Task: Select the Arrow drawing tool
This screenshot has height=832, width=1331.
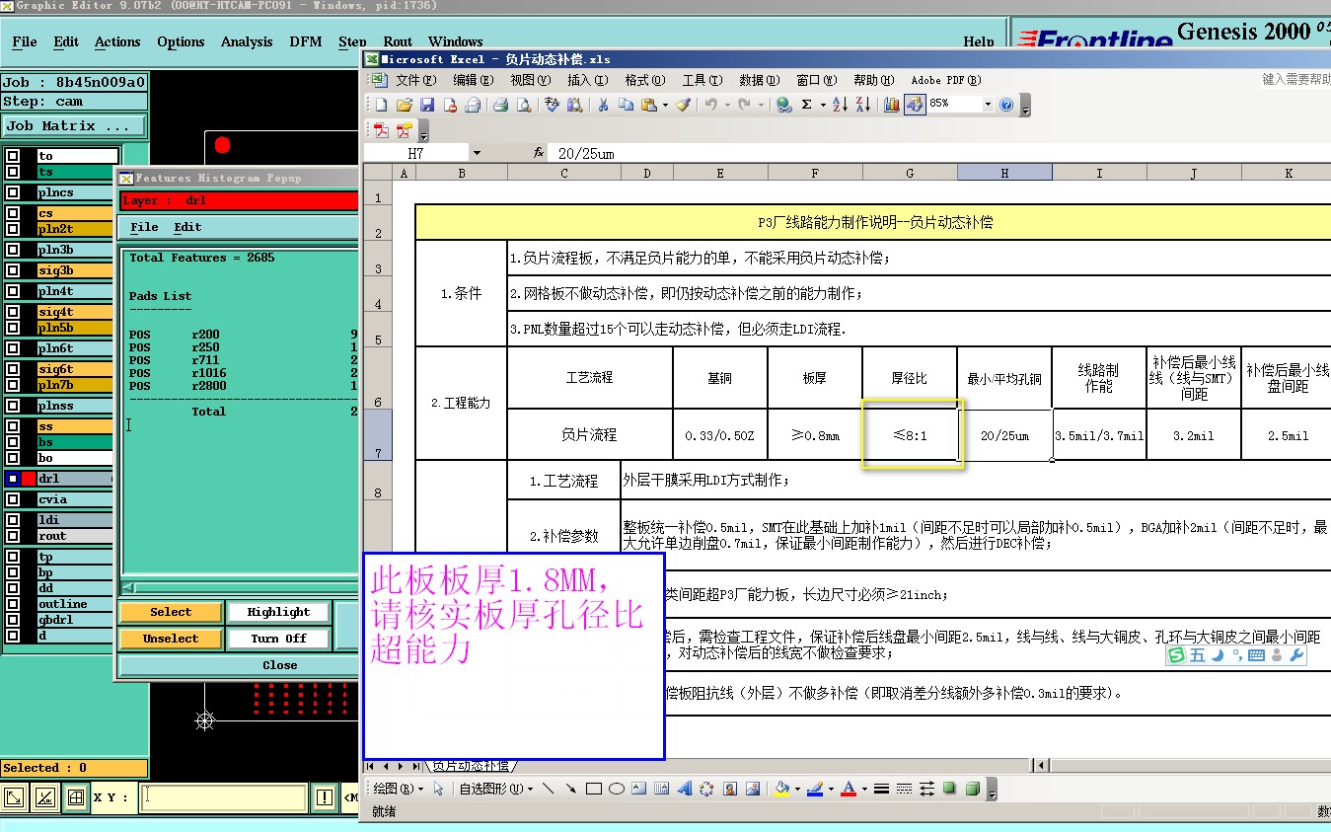Action: pyautogui.click(x=570, y=789)
